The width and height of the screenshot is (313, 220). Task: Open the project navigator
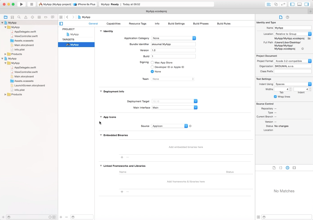(6, 17)
